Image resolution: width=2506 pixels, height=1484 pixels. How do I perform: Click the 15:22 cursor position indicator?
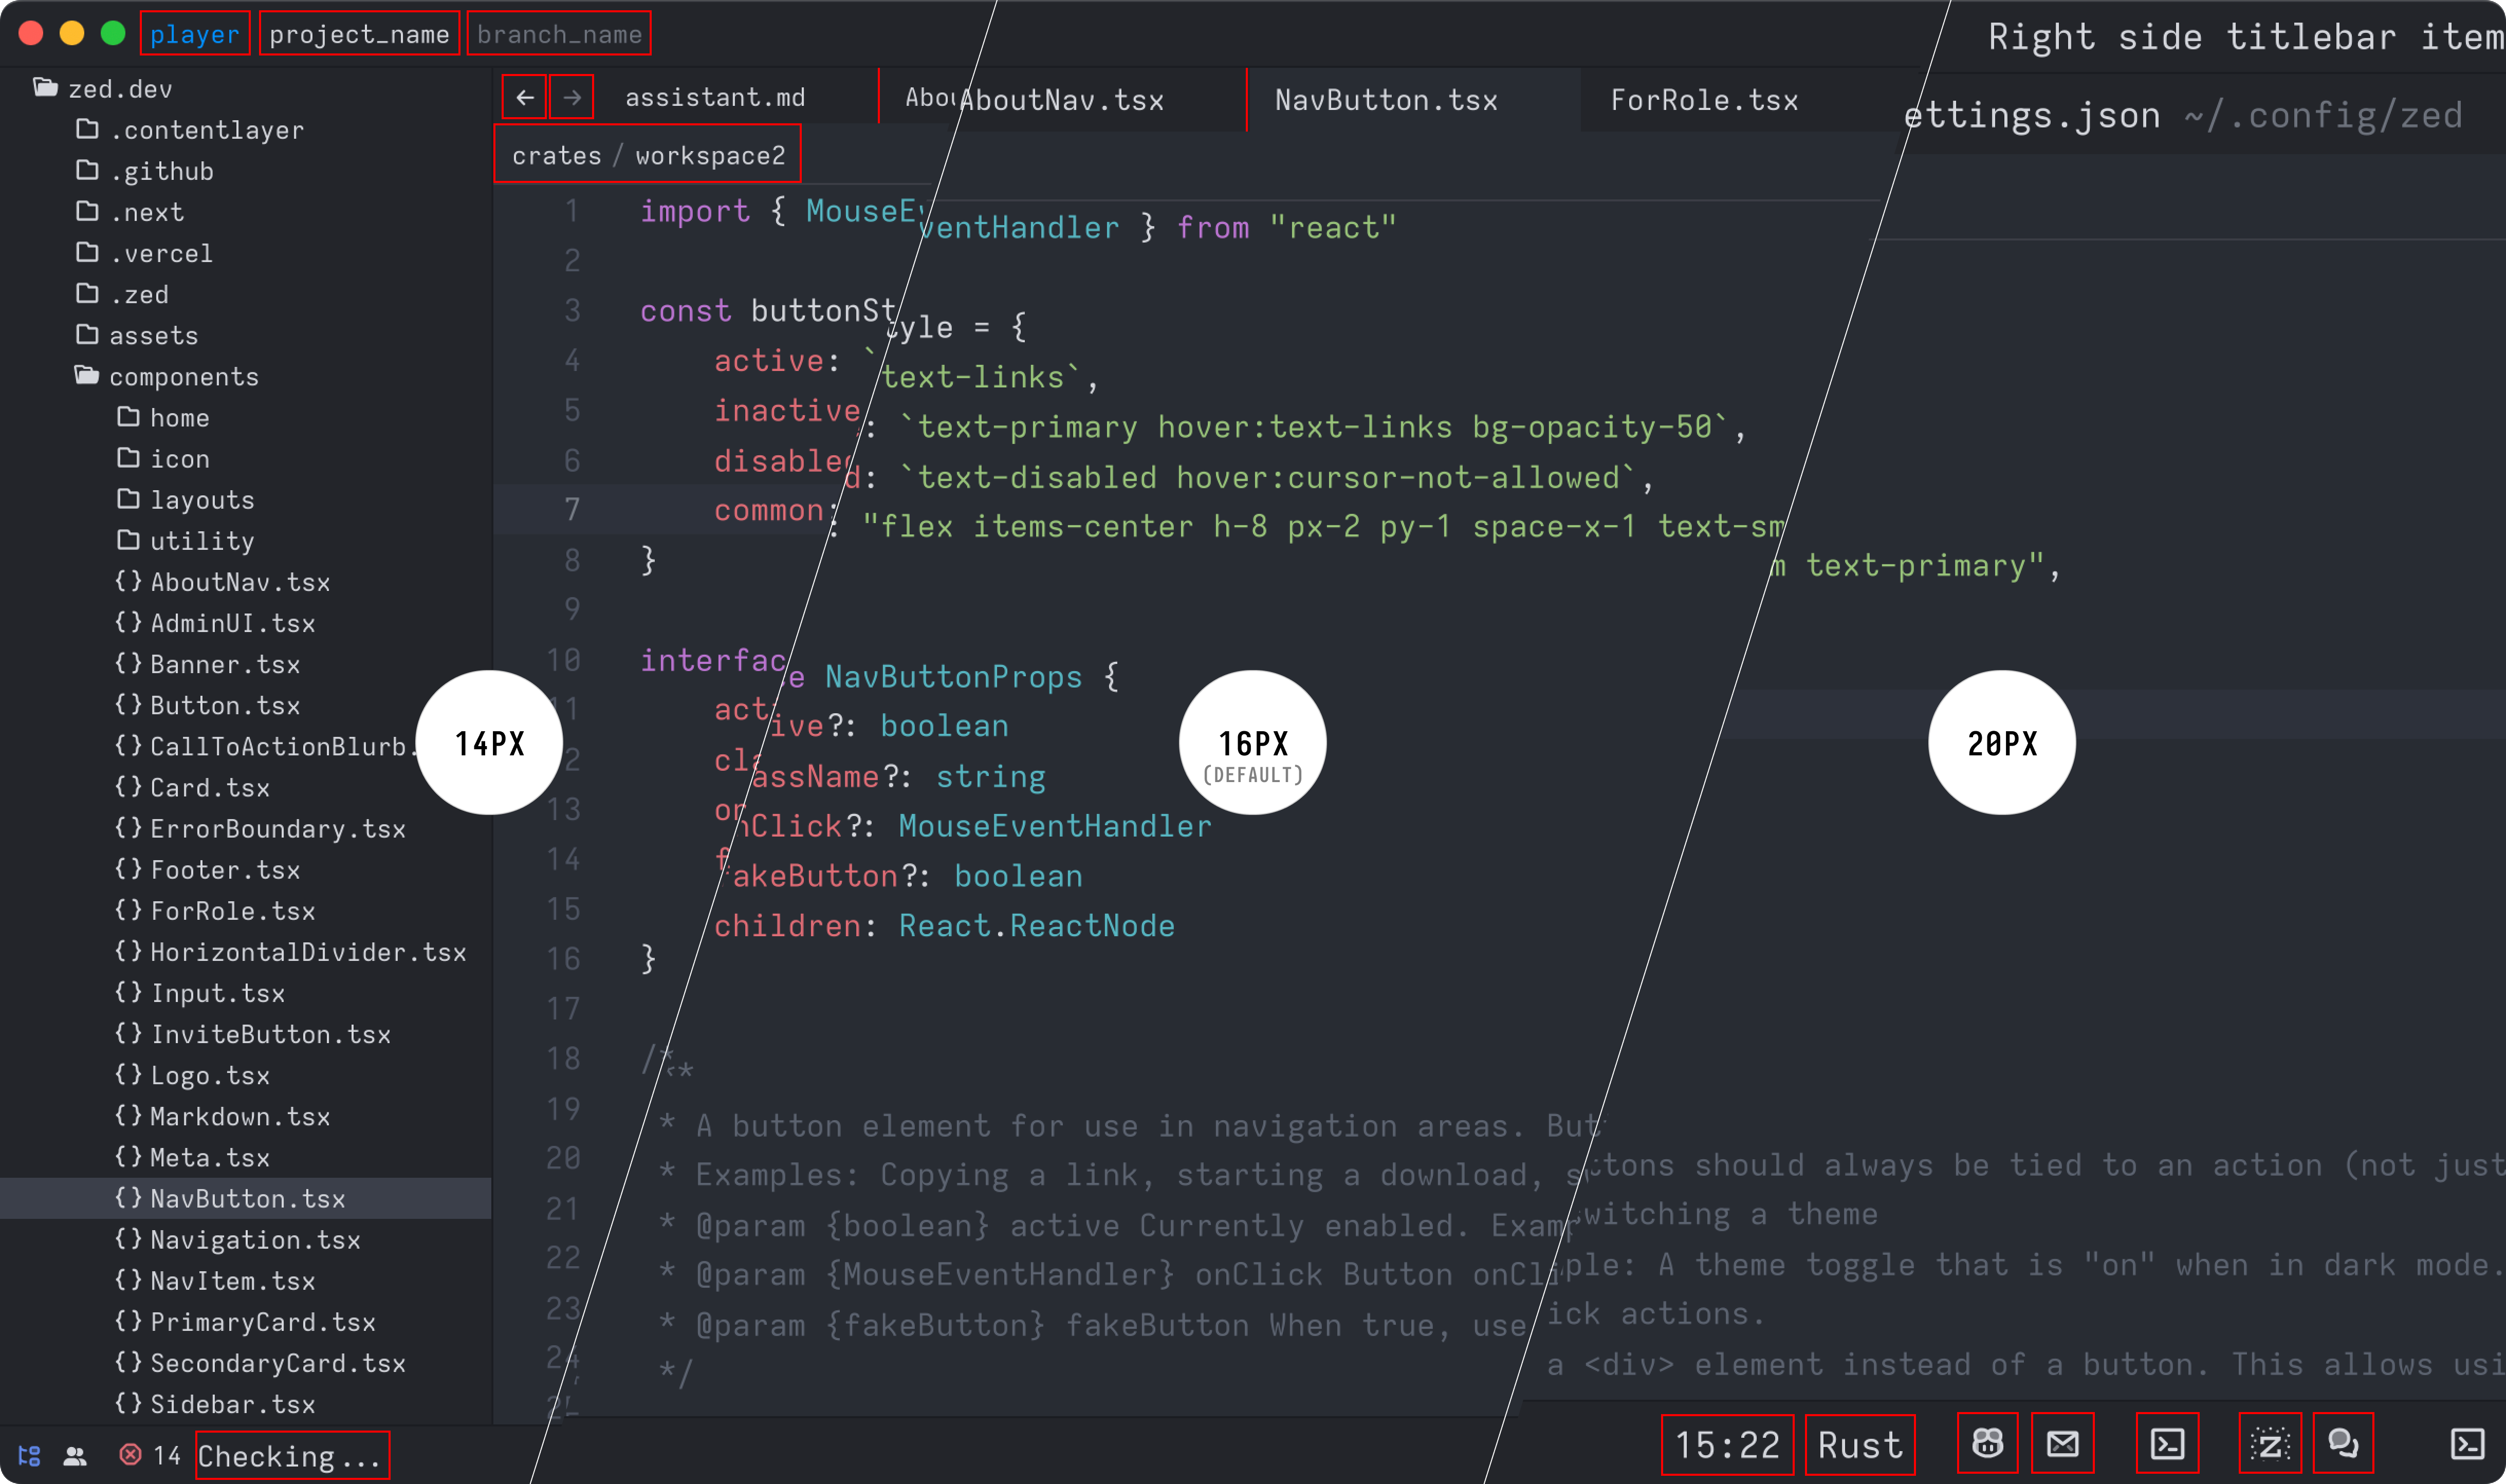pos(1727,1445)
